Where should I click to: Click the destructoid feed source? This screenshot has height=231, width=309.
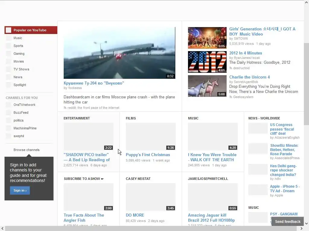click(241, 68)
